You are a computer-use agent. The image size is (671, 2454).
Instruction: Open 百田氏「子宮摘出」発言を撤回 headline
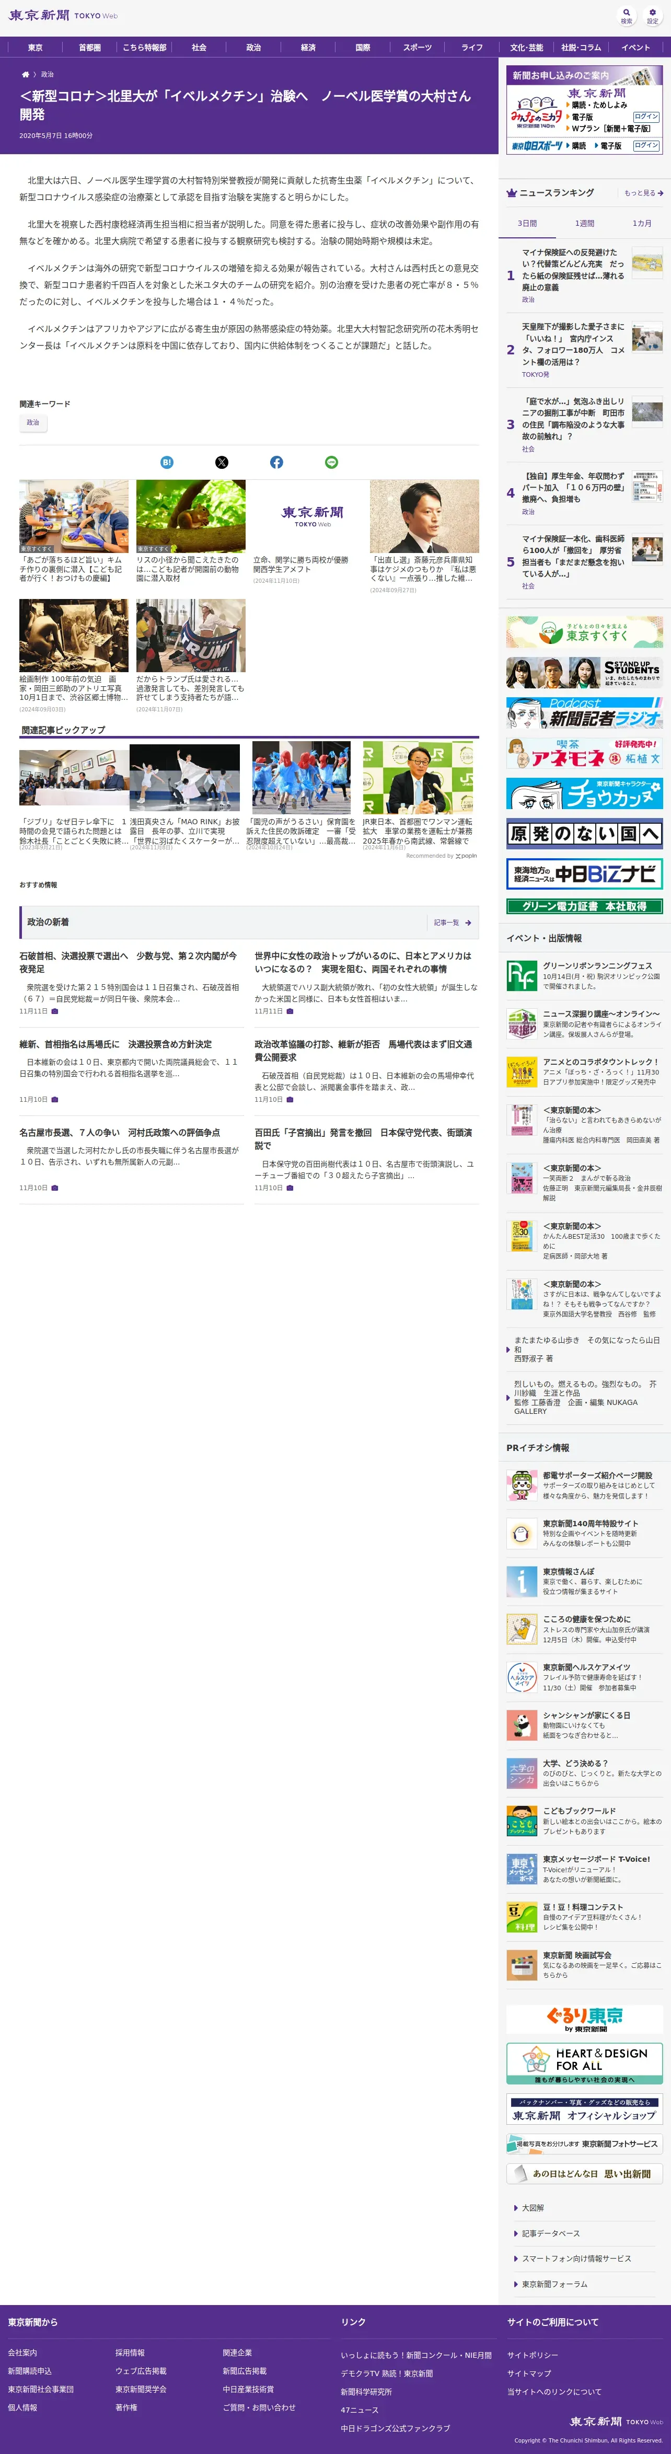click(362, 1138)
